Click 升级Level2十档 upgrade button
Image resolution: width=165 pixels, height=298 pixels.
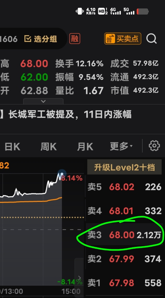pyautogui.click(x=124, y=167)
